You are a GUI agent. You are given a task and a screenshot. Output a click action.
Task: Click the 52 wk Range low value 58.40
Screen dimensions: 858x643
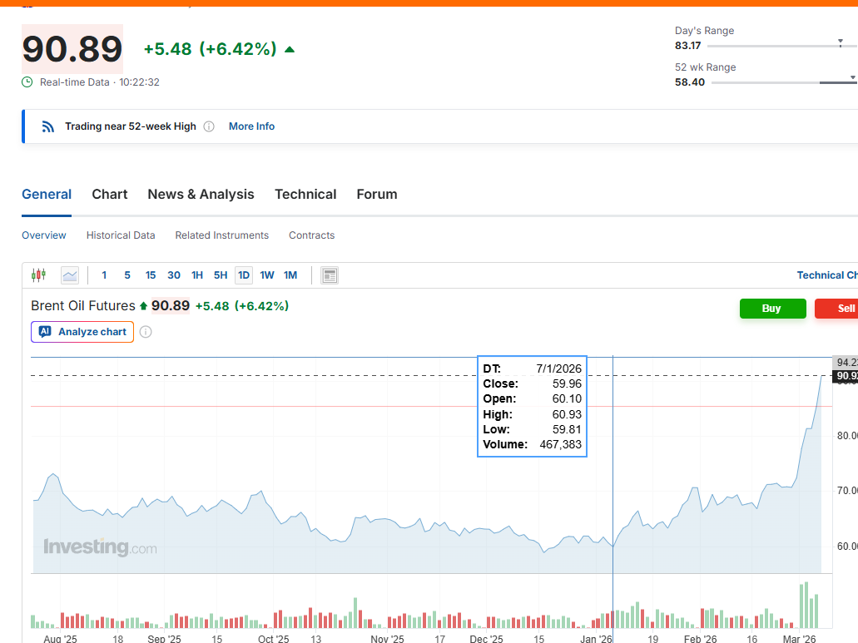point(689,82)
